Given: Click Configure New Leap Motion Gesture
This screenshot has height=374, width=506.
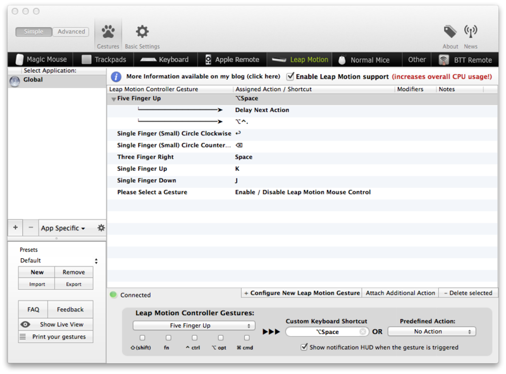Looking at the screenshot, I should coord(302,293).
